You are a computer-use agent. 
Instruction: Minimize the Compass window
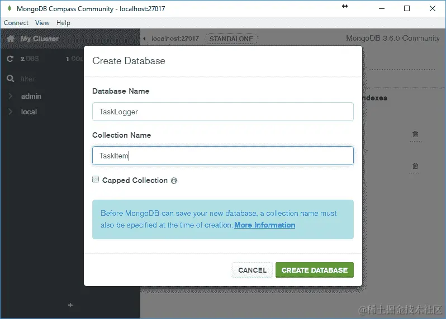click(382, 8)
